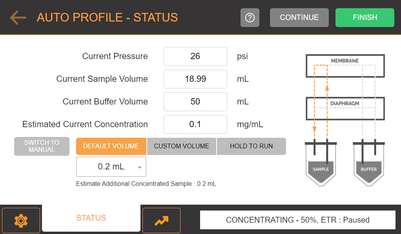Screen dimensions: 401x234
Task: Click the green FINISH button
Action: pos(365,18)
